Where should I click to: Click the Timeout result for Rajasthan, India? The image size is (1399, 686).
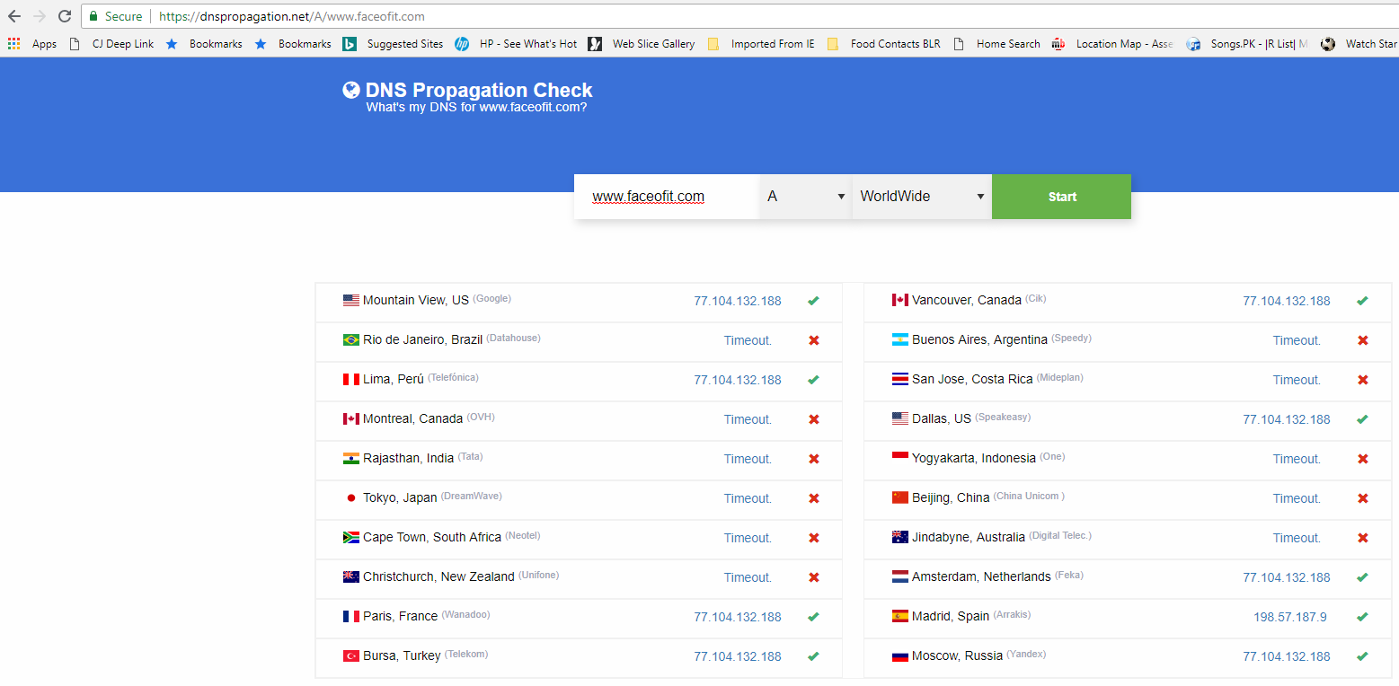click(x=748, y=459)
